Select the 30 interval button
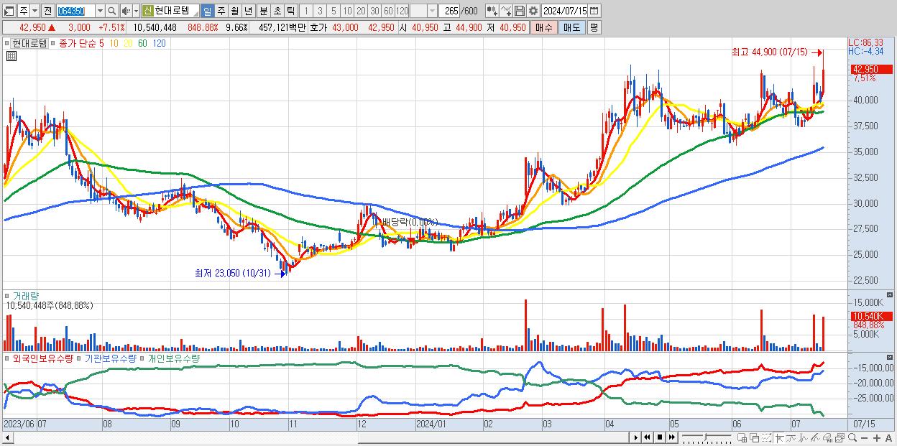 pos(374,11)
